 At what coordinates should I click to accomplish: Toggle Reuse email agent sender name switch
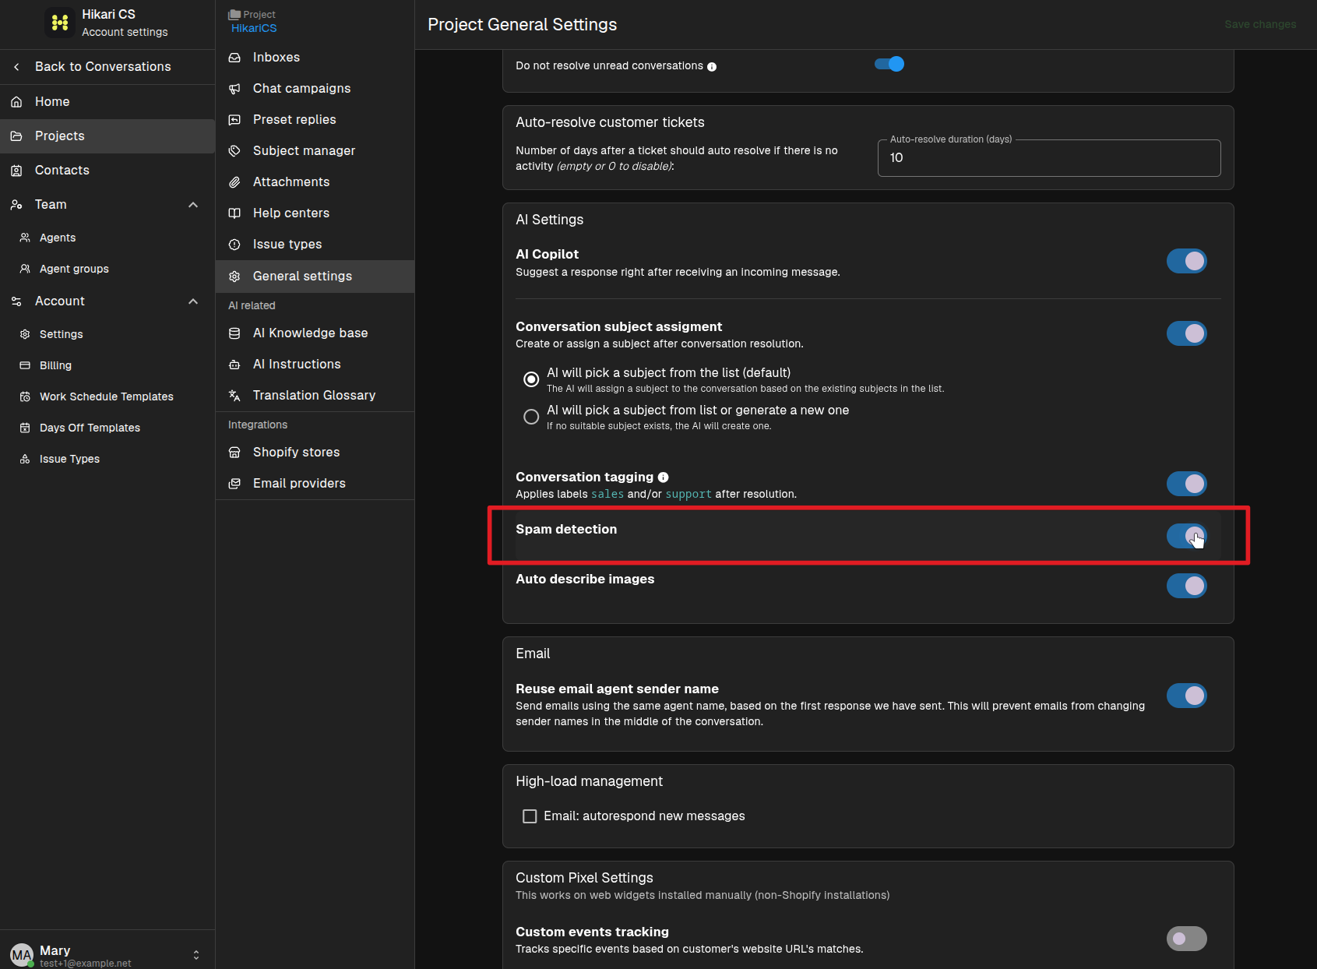tap(1187, 696)
